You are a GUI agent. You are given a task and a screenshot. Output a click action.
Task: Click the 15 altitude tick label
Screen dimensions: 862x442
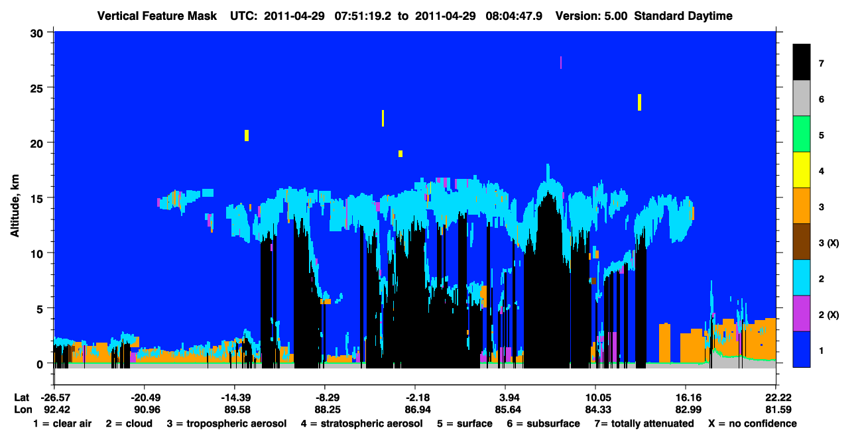click(38, 197)
